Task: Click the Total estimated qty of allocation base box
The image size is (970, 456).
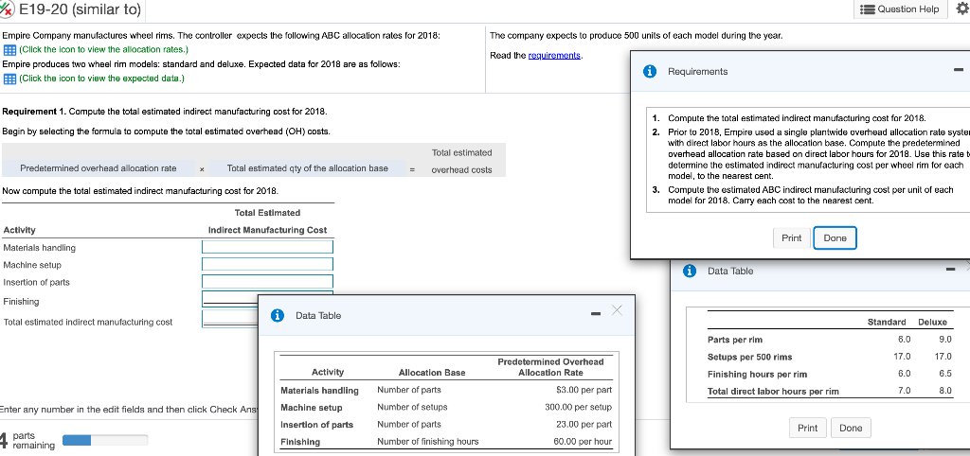Action: (x=308, y=168)
